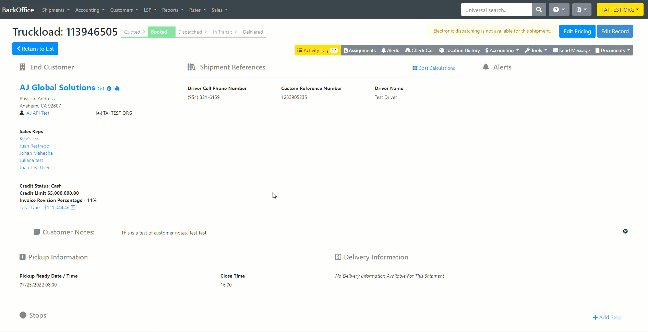The width and height of the screenshot is (648, 332).
Task: Open the LSP menu
Action: [x=150, y=10]
